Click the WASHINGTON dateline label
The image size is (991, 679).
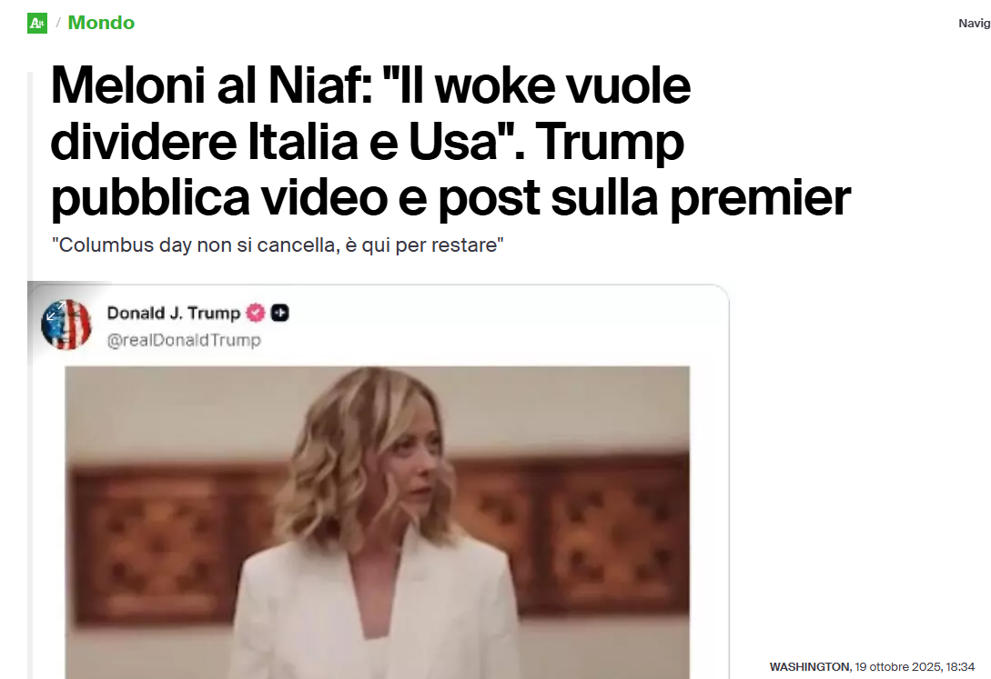[x=810, y=666]
